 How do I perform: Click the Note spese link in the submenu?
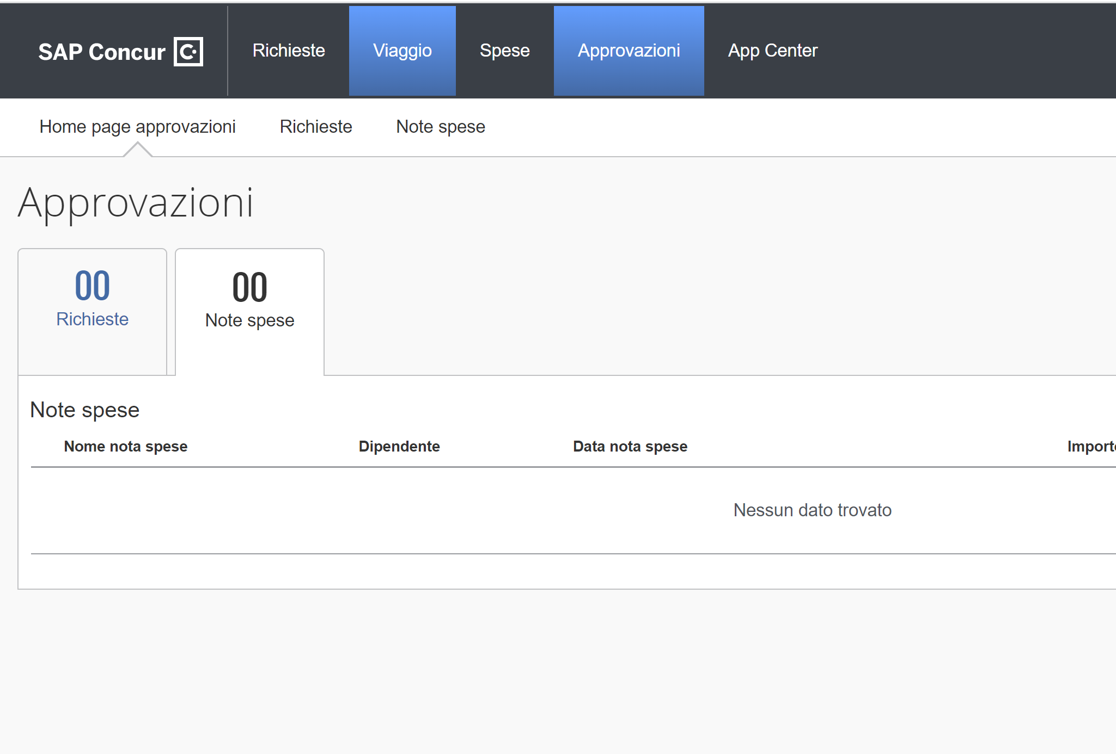click(x=440, y=127)
